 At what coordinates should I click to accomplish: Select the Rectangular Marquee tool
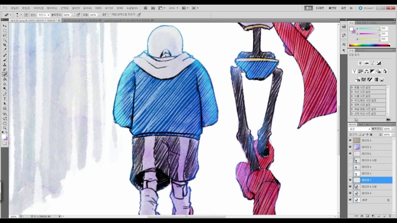pos(5,31)
